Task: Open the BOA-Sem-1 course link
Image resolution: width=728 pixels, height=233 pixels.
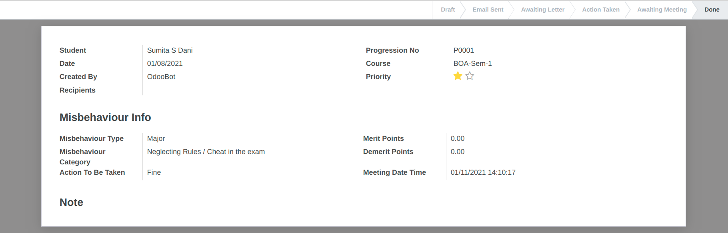Action: click(472, 63)
